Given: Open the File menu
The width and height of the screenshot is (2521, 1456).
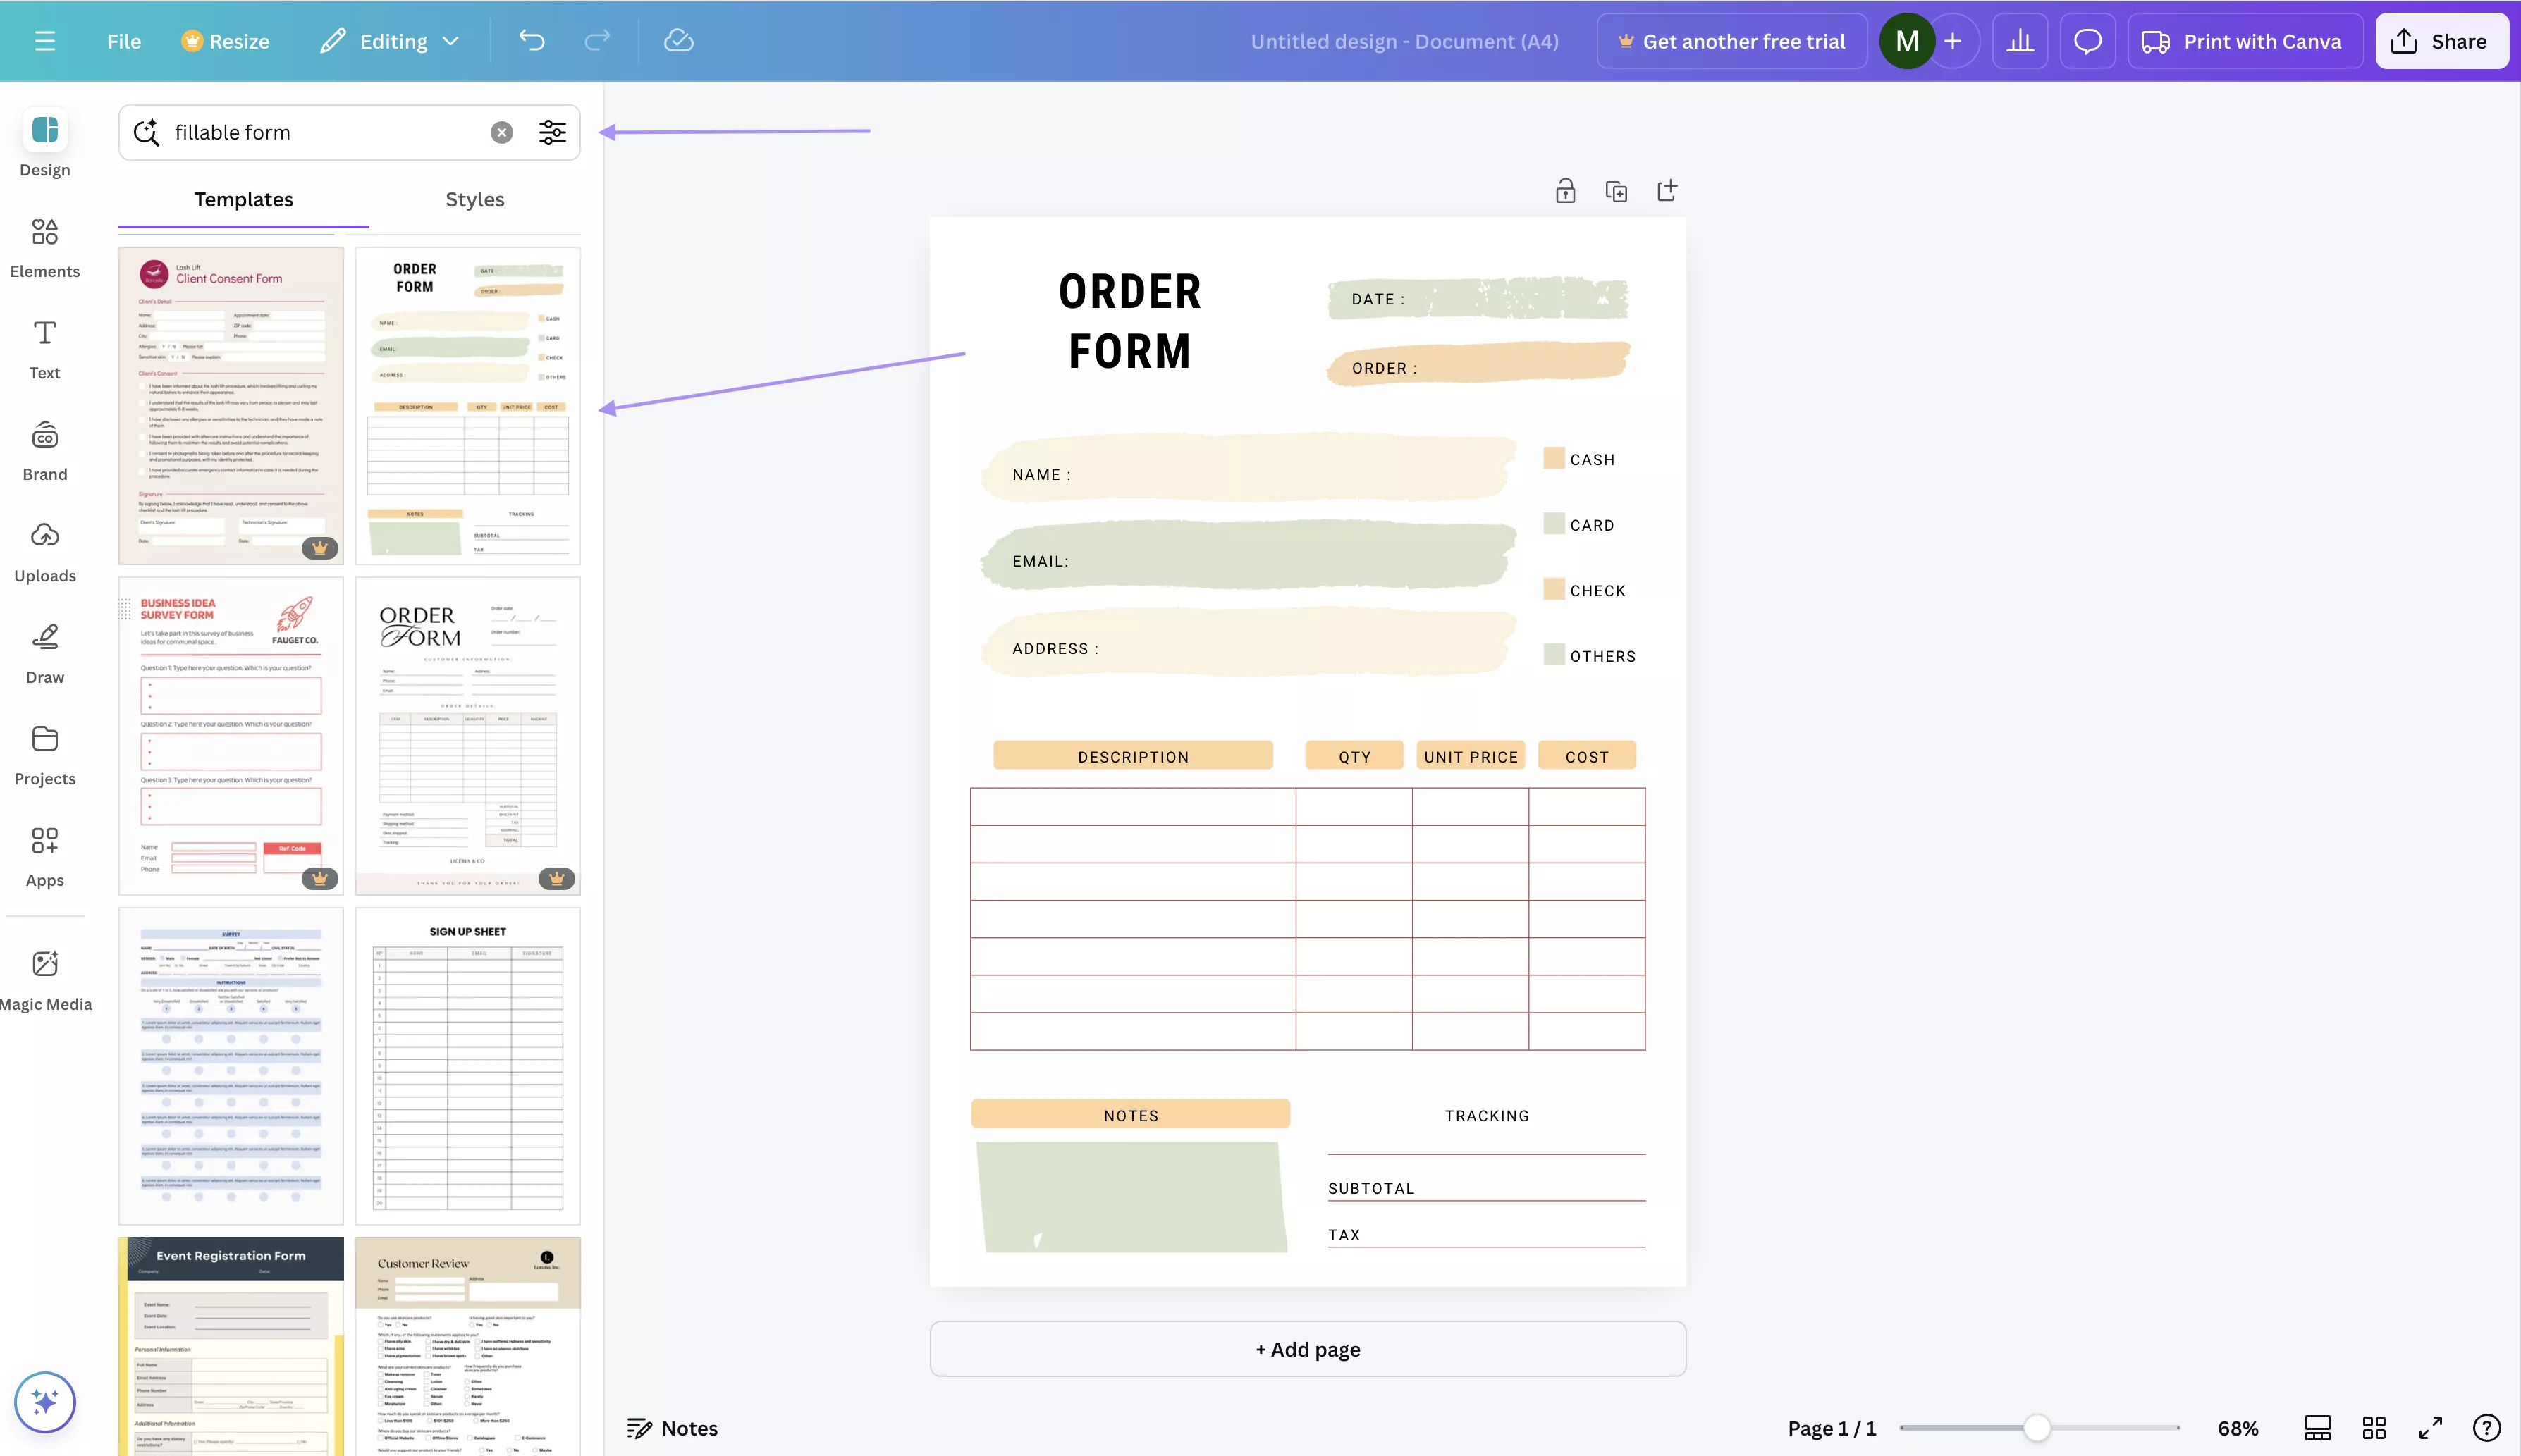Looking at the screenshot, I should (123, 40).
